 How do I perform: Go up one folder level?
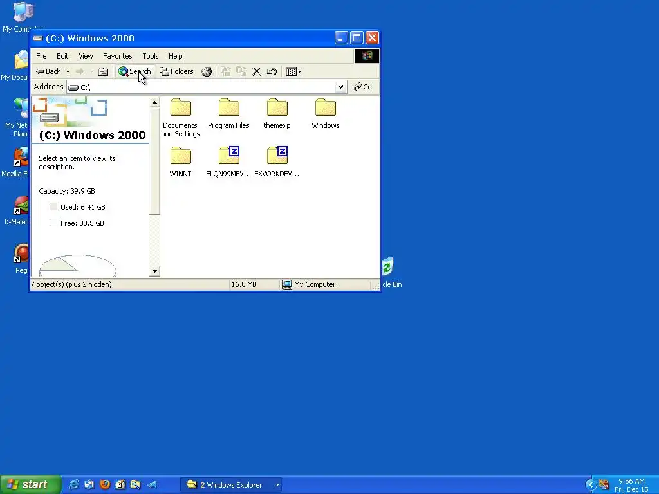pyautogui.click(x=104, y=71)
